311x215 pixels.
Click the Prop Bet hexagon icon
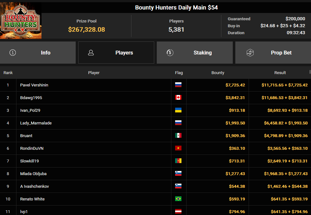[250, 53]
